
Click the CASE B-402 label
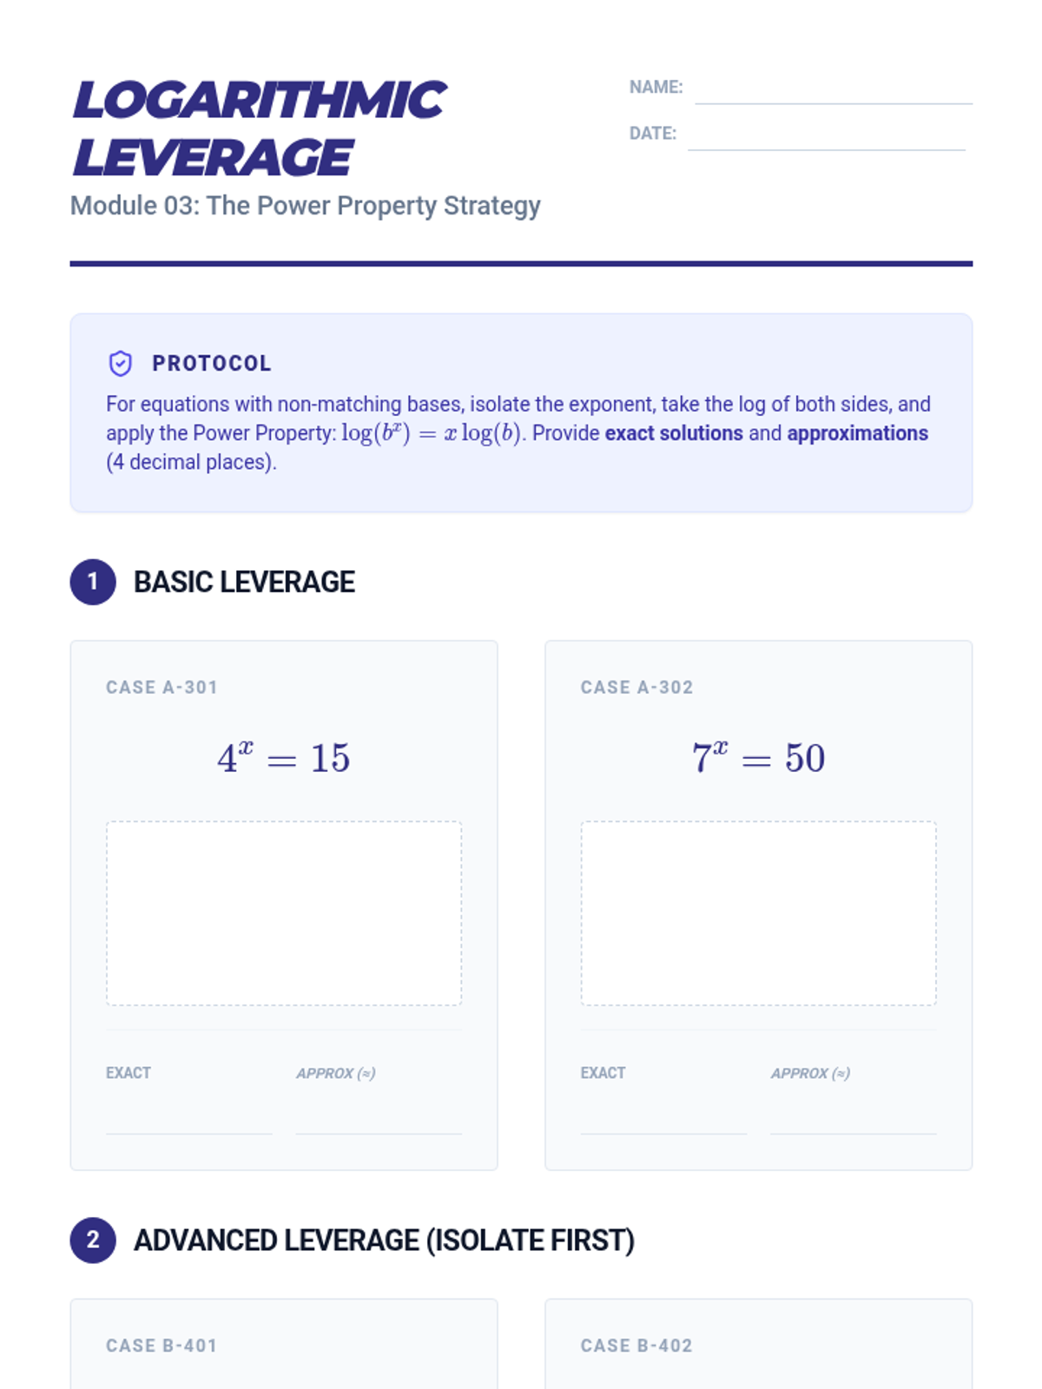[636, 1346]
